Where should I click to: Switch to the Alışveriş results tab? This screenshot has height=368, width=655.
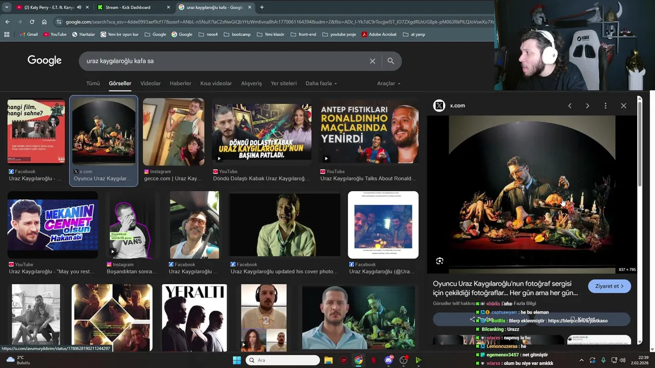pos(251,83)
